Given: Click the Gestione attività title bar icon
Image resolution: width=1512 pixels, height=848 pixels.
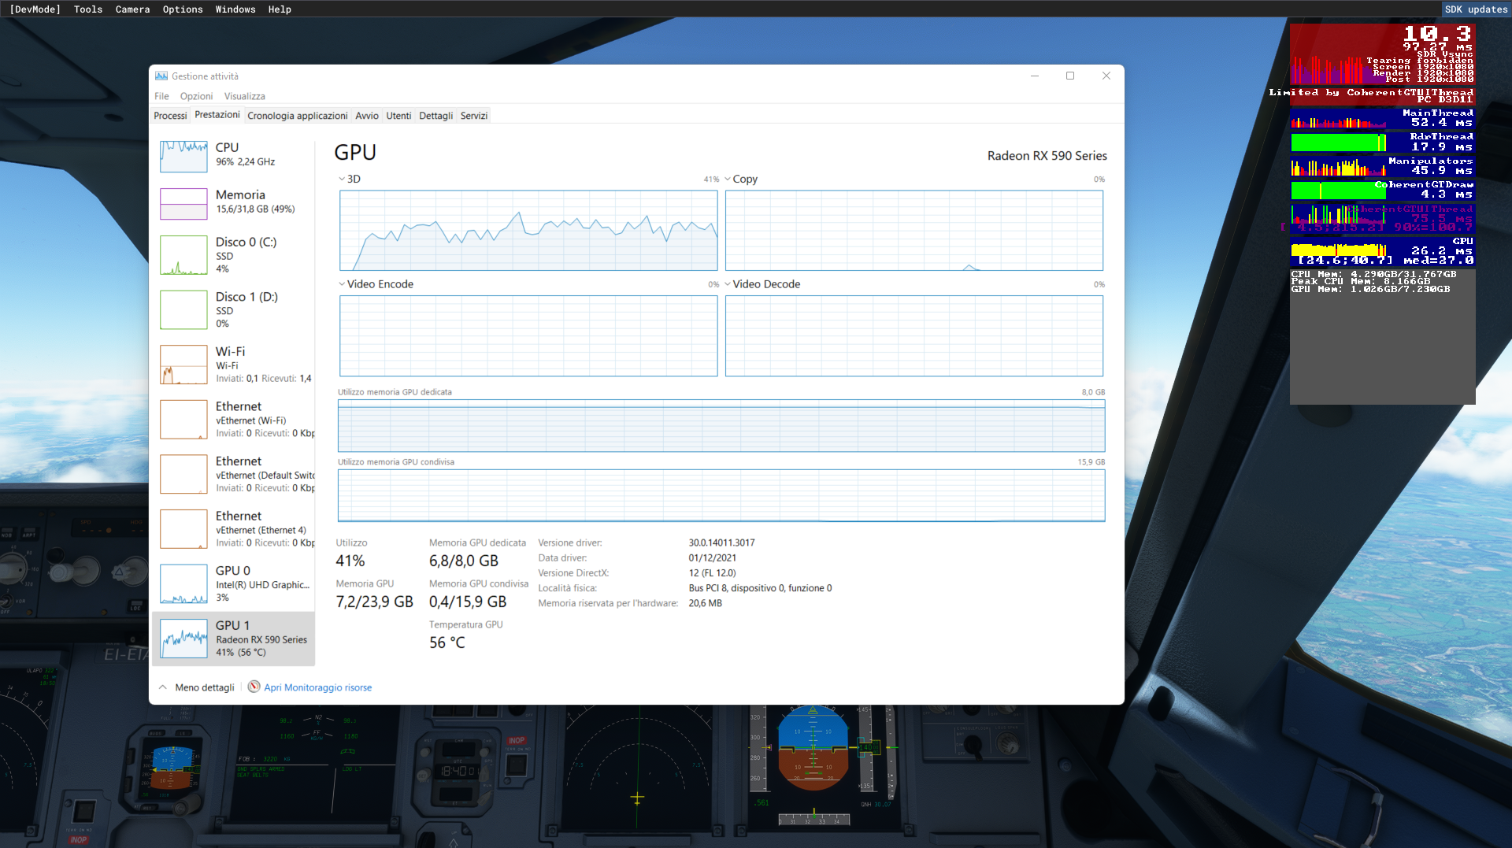Looking at the screenshot, I should 161,76.
